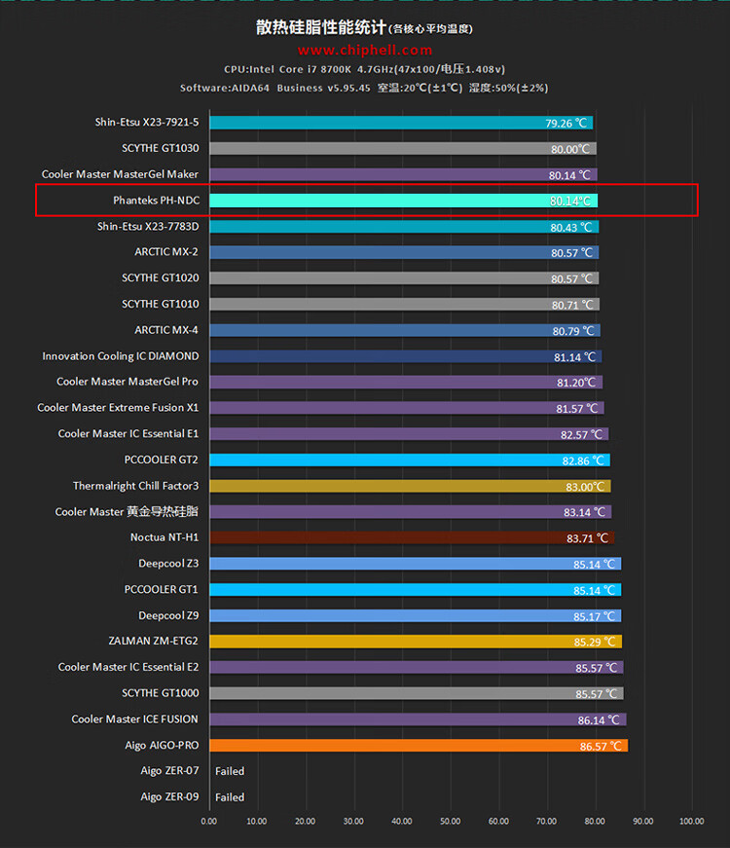730x848 pixels.
Task: Click the Cooler Master 黄金导热硅脂 label
Action: pyautogui.click(x=127, y=511)
